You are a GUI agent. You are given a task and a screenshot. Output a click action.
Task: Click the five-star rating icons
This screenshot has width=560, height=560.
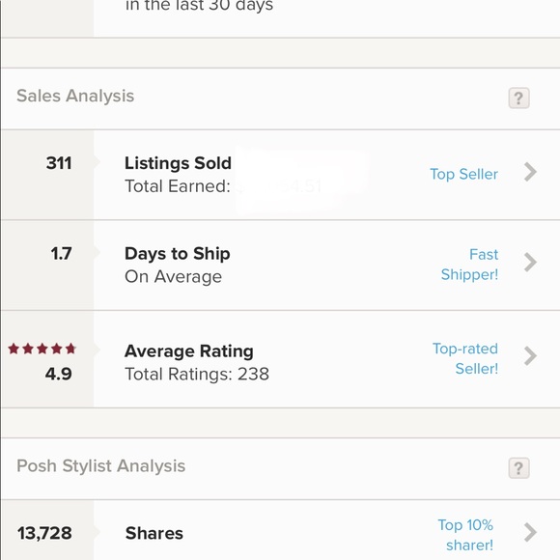click(42, 349)
